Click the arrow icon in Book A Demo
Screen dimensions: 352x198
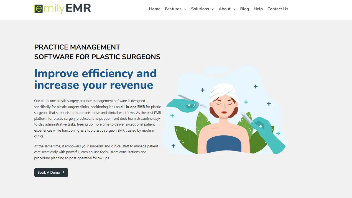click(x=63, y=172)
